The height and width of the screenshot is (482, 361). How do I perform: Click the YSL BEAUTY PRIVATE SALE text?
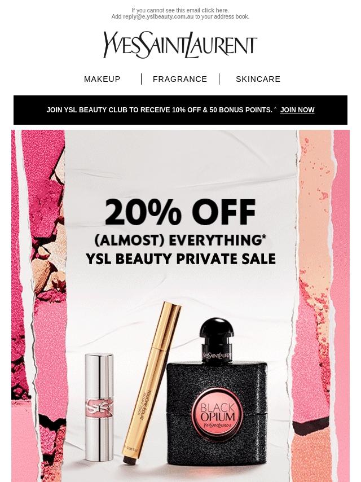coord(180,258)
